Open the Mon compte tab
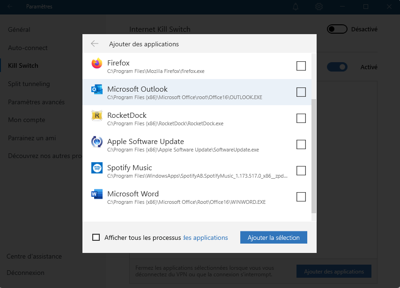This screenshot has width=400, height=288. tap(27, 120)
